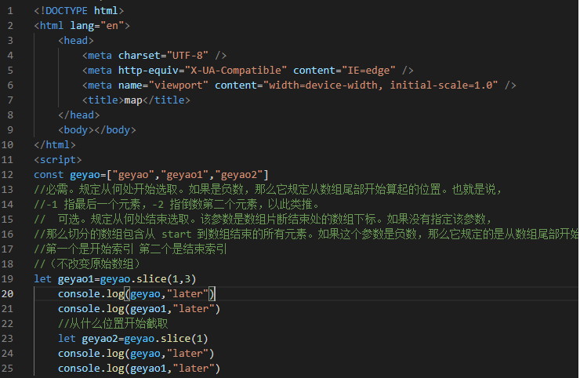Image resolution: width=580 pixels, height=378 pixels.
Task: Click the "IE=edge" content value
Action: click(x=369, y=71)
